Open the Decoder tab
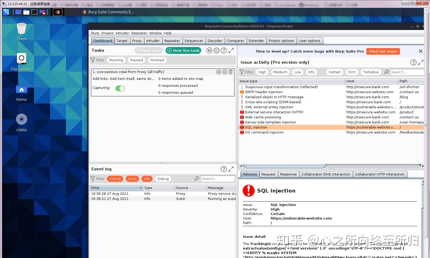Screen dimensions: 430x258 click(x=215, y=41)
